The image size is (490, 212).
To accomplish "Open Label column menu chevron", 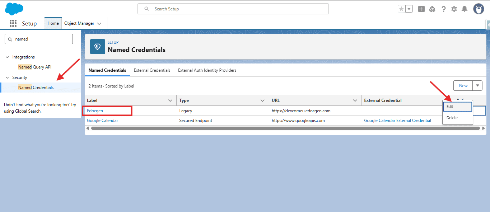I will [171, 100].
